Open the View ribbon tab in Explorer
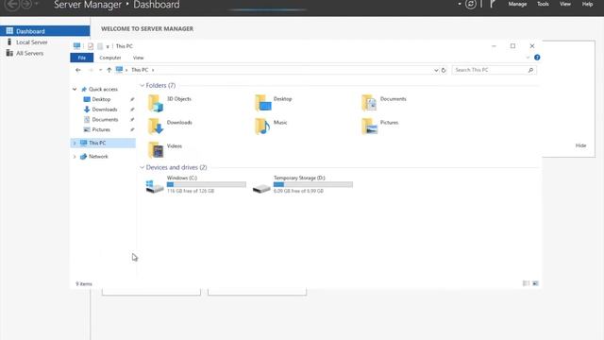The image size is (604, 340). pos(139,58)
